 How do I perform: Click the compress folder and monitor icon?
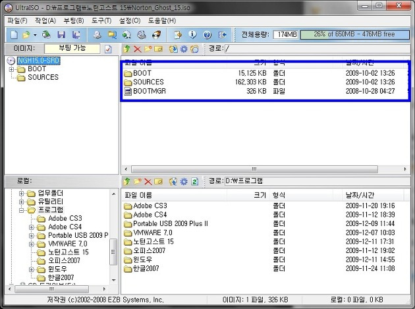coord(112,34)
